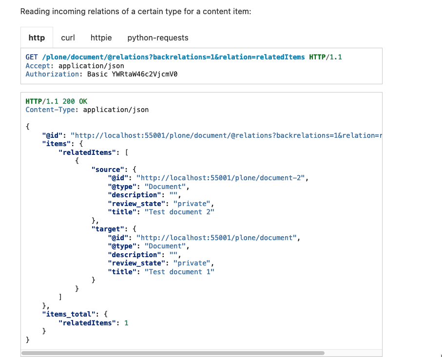Click the "target" key
This screenshot has width=442, height=357.
[108, 229]
